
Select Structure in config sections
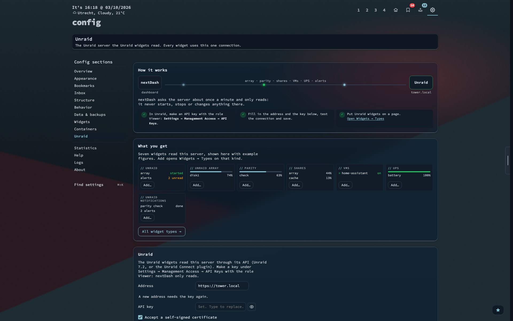tap(84, 100)
